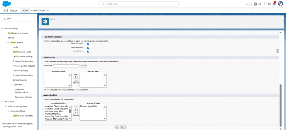Open Presence Decline Reasons

[24, 66]
